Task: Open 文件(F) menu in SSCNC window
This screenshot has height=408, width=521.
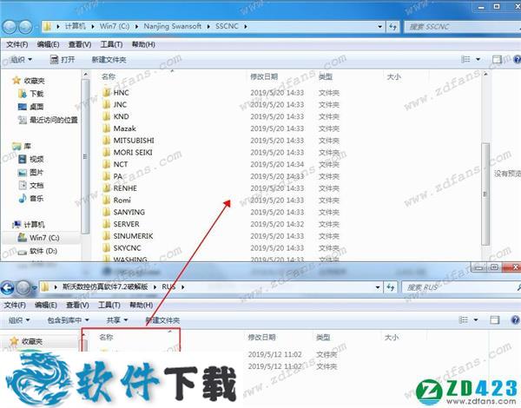Action: coord(17,44)
